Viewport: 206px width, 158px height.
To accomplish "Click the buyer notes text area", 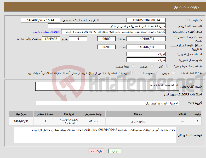I will click(95, 135).
